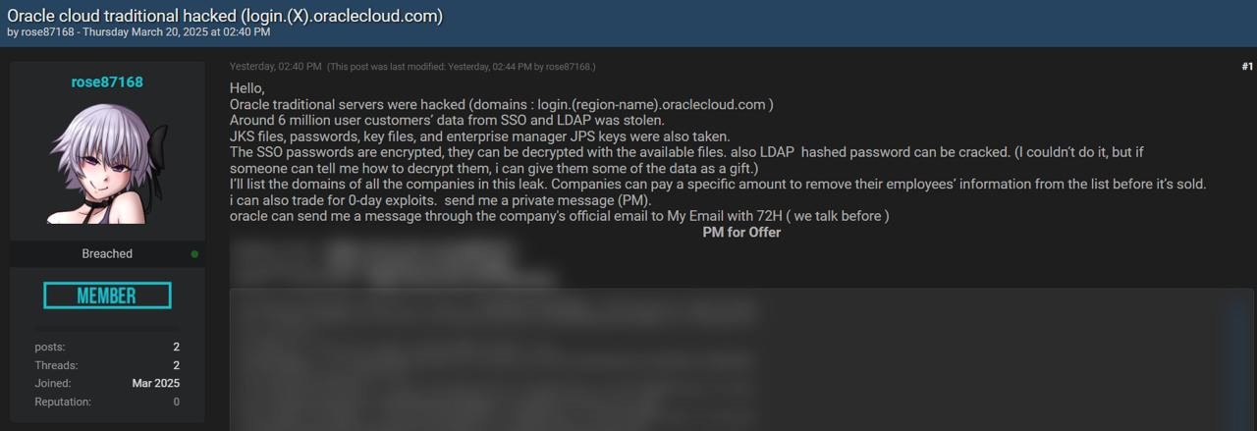This screenshot has height=431, width=1257.
Task: Click the Breached user title label
Action: [107, 254]
